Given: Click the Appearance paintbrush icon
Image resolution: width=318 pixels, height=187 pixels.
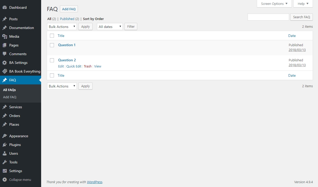Looking at the screenshot, I should click(x=5, y=136).
